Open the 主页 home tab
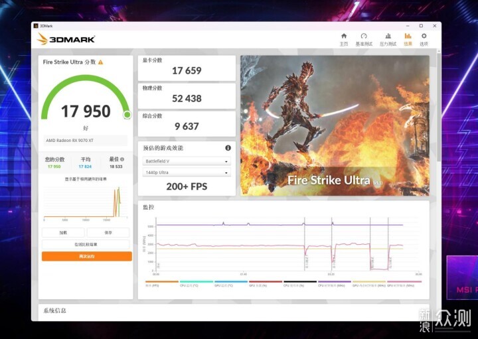Viewport: 478px width, 339px height. (x=344, y=40)
